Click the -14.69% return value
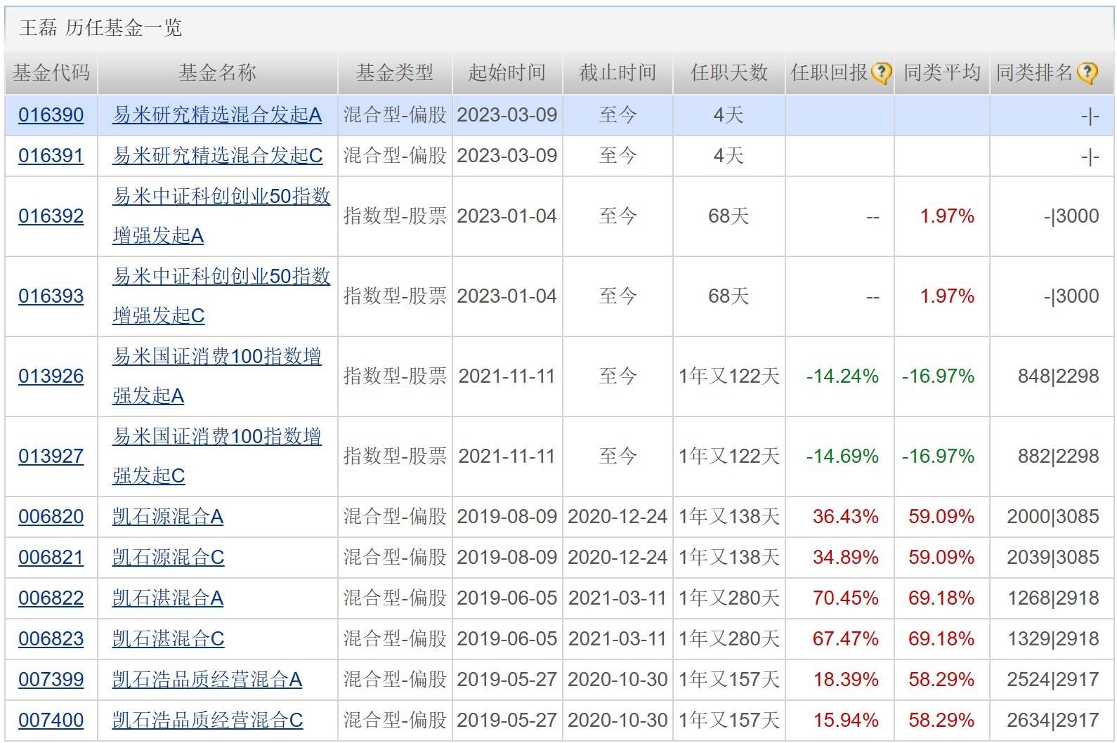This screenshot has height=743, width=1117. tap(842, 456)
